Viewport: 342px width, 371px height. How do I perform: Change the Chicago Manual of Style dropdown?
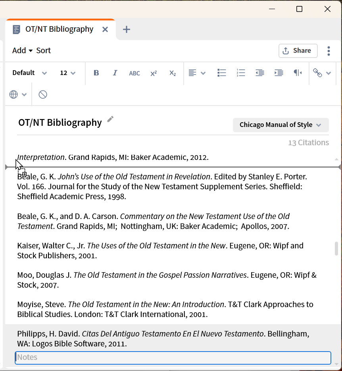[x=281, y=125]
